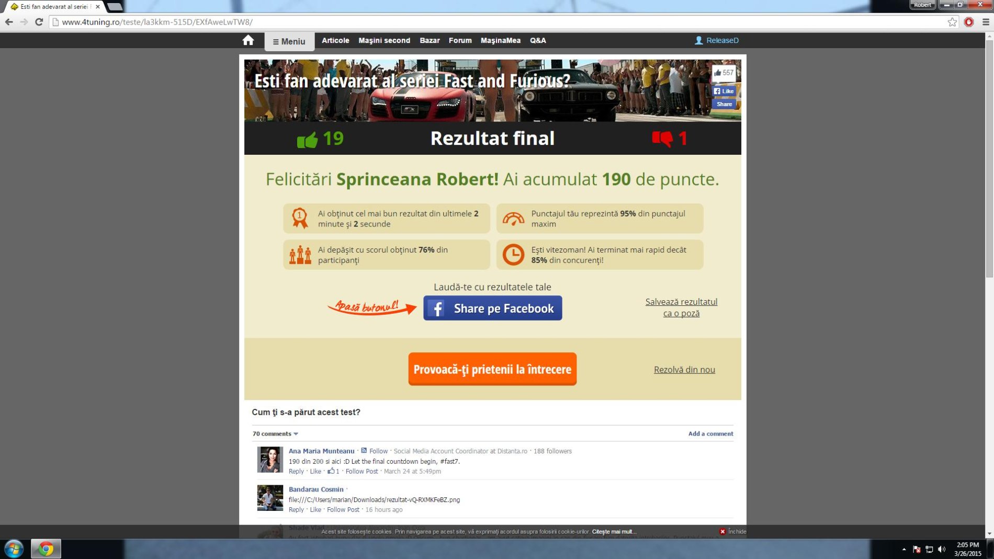
Task: Open the ReleaseD user profile
Action: tap(716, 40)
